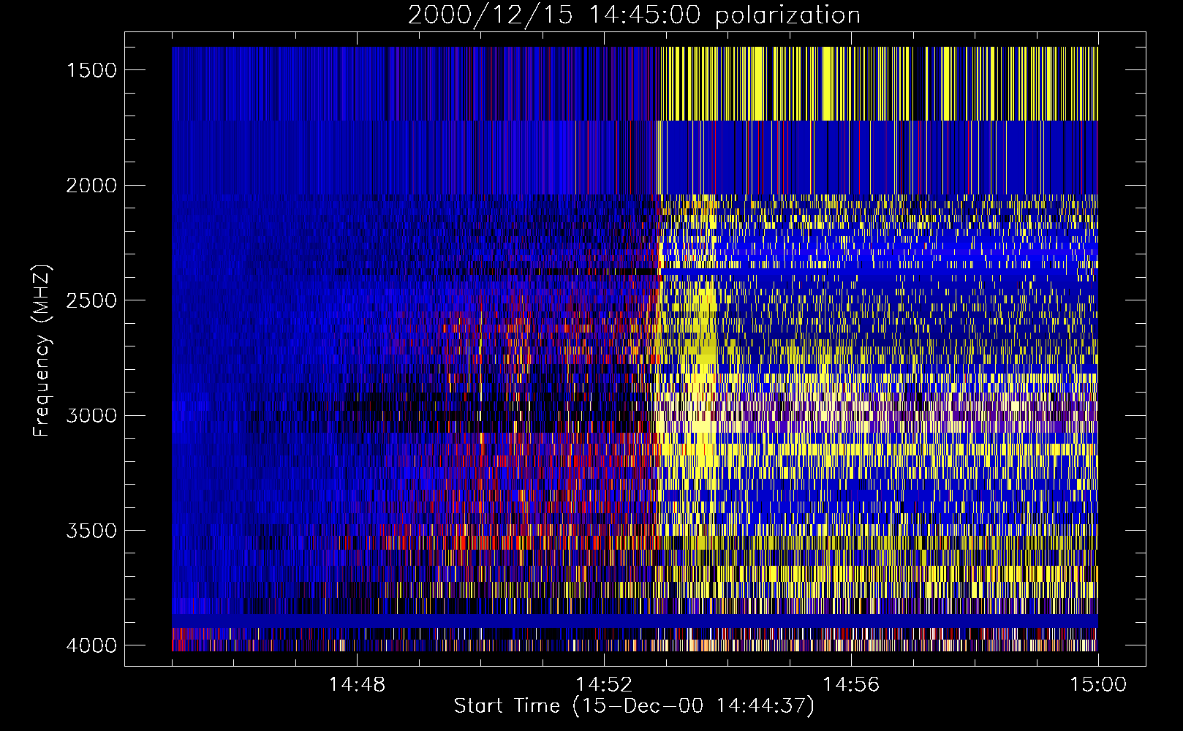Viewport: 1183px width, 731px height.
Task: Click the plot title '2000/12/15 14:45:00 polarization'
Action: [x=634, y=15]
